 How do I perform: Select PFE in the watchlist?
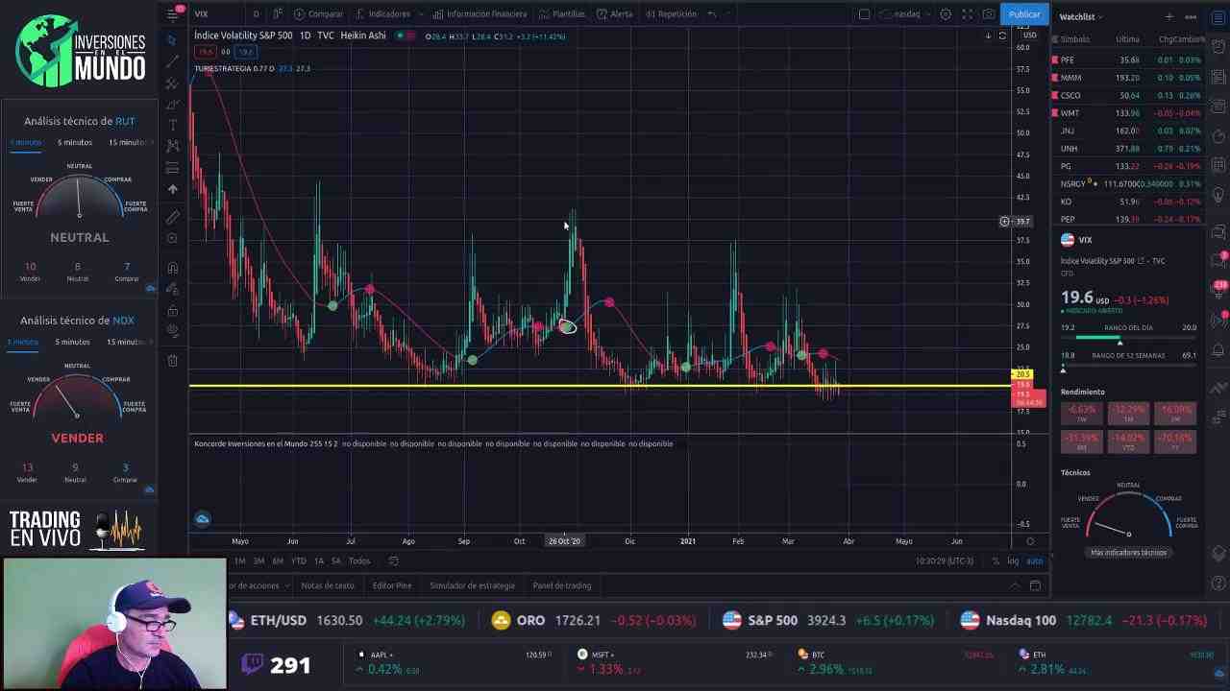1128,60
